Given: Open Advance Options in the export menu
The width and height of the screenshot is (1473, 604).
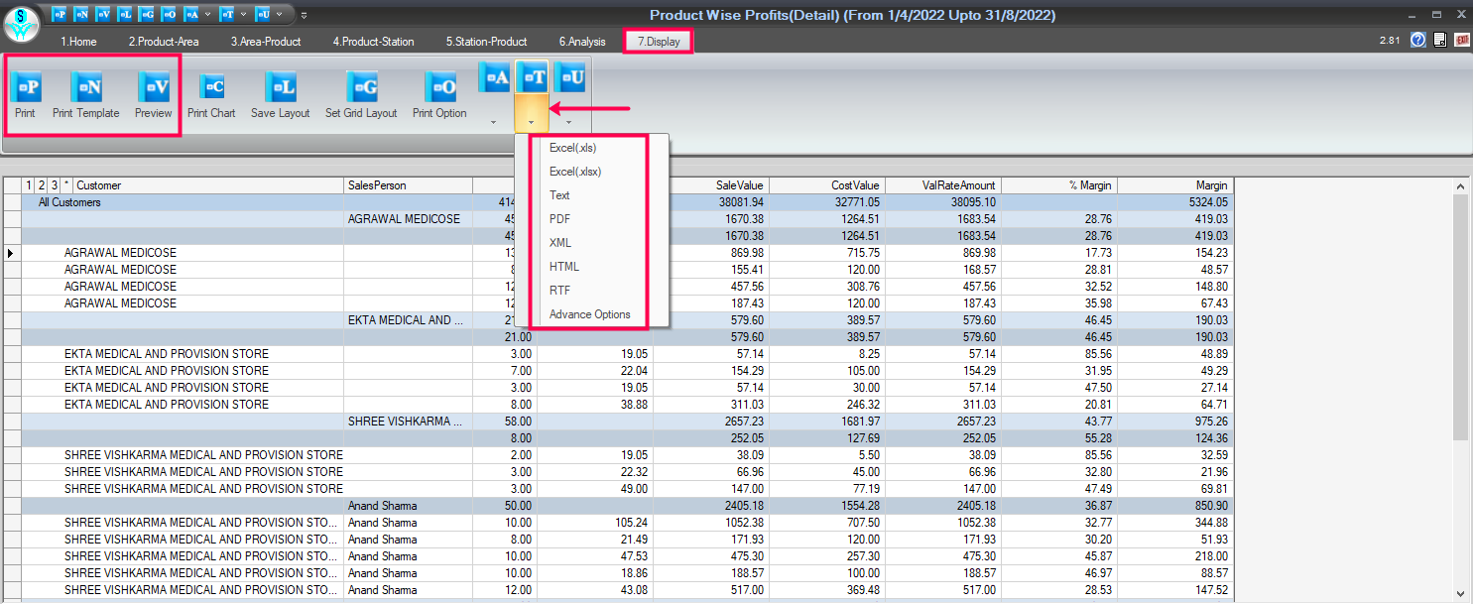Looking at the screenshot, I should [592, 314].
